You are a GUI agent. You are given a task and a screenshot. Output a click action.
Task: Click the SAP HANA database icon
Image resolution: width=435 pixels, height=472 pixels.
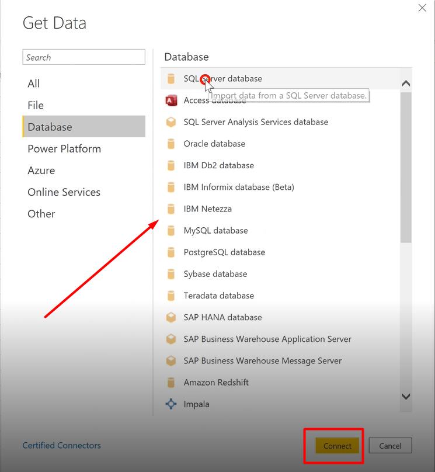pos(172,317)
